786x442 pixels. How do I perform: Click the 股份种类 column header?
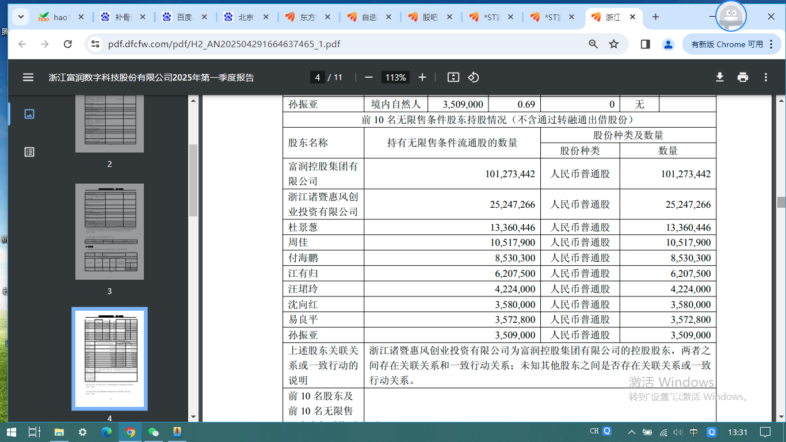point(580,151)
